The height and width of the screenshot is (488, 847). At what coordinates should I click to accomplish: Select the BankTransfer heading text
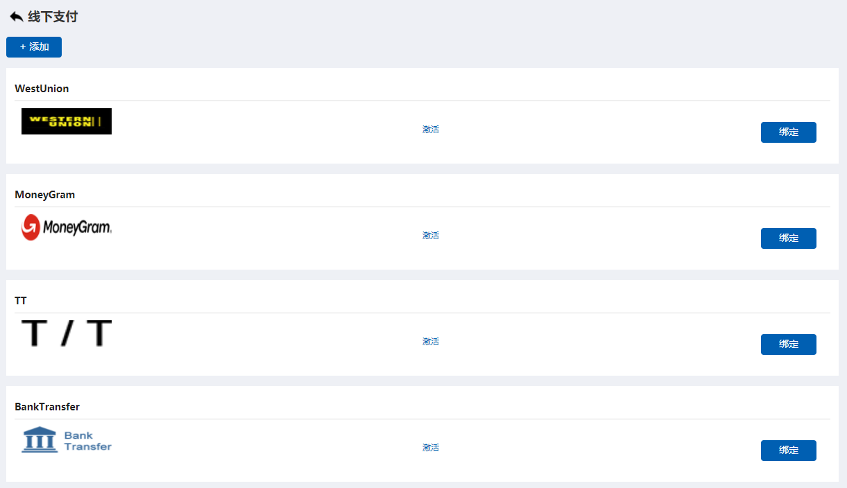pos(47,407)
